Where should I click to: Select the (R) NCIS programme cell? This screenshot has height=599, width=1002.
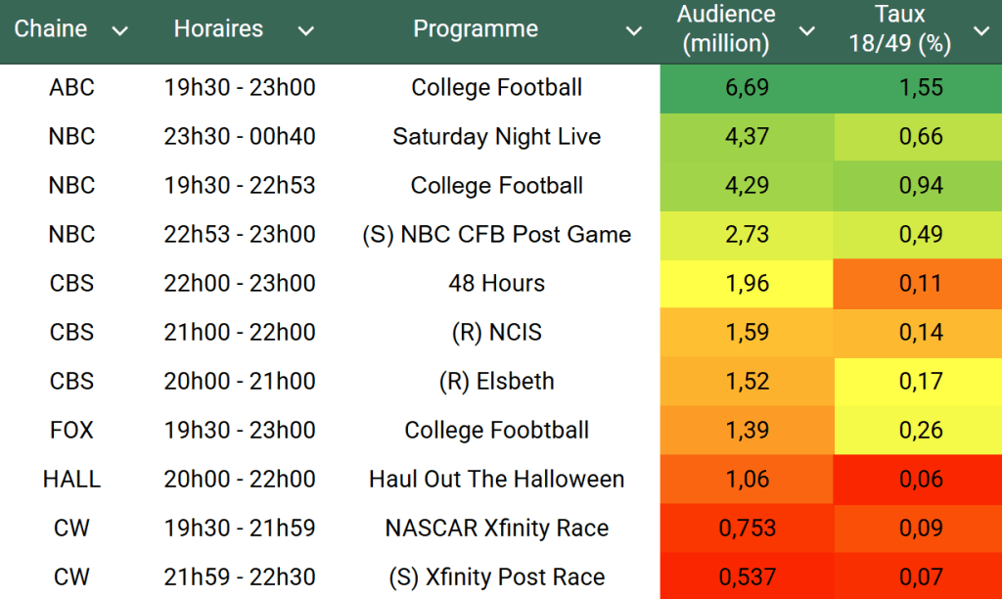pos(496,333)
